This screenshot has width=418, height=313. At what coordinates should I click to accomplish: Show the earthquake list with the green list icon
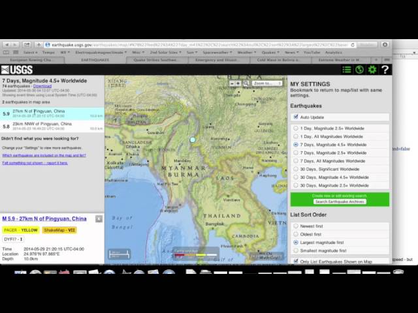pos(347,70)
